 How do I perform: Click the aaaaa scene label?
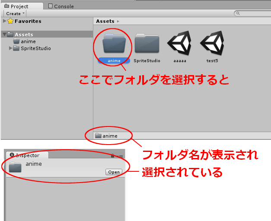[180, 61]
